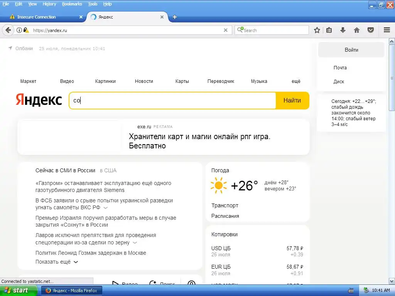Open the Почта link
This screenshot has height=296, width=395.
[340, 68]
